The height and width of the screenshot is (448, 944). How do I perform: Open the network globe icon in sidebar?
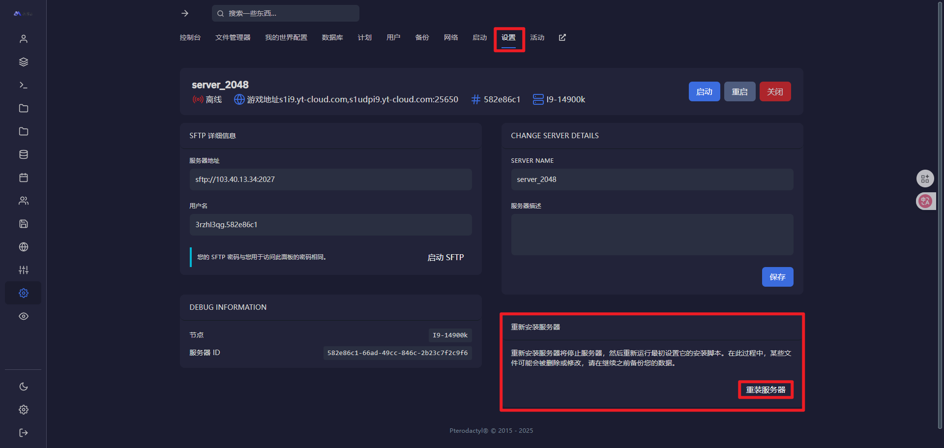pos(23,247)
